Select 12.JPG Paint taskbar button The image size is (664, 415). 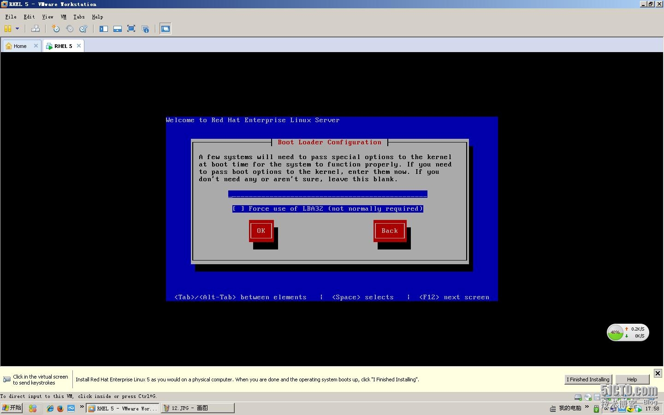[197, 408]
